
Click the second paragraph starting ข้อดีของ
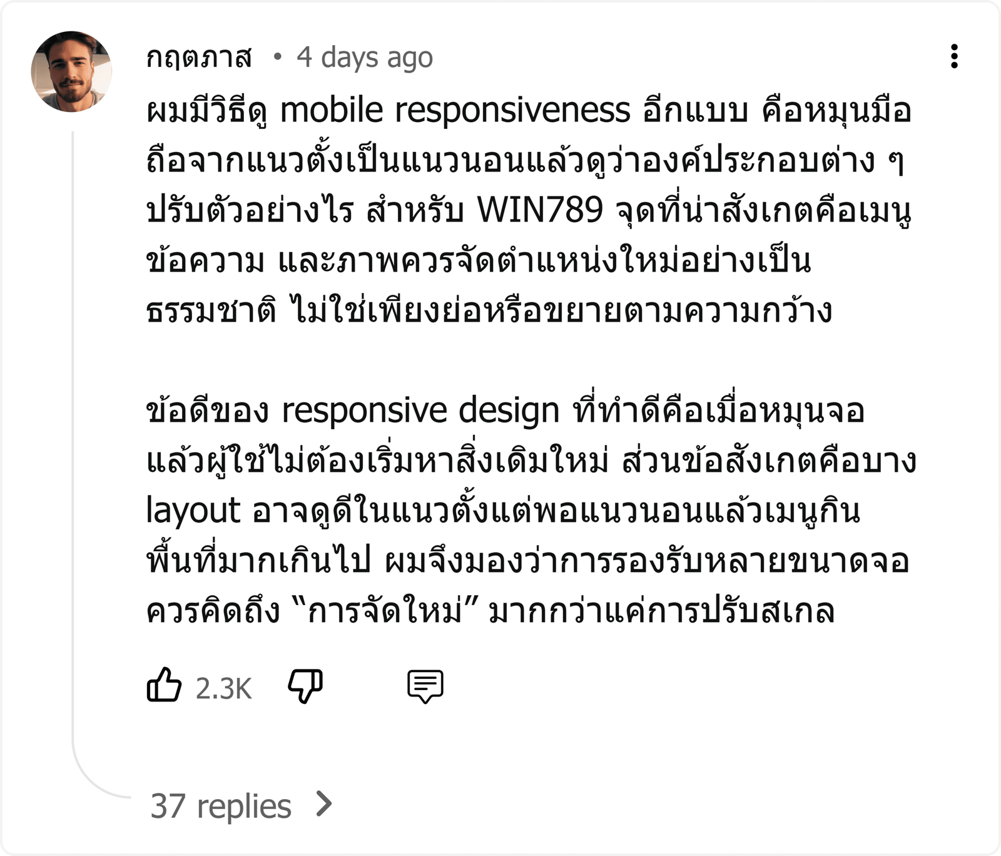[x=531, y=511]
